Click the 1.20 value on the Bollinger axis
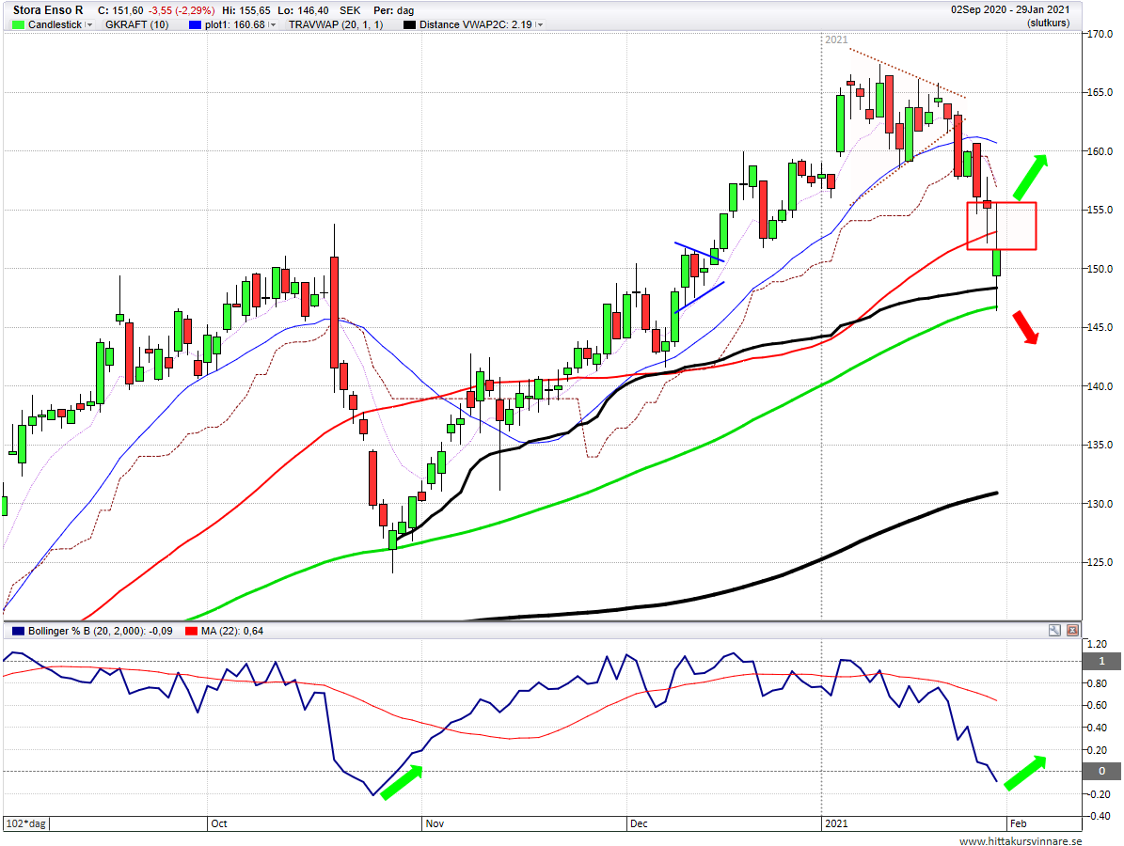This screenshot has height=846, width=1124. (1098, 644)
